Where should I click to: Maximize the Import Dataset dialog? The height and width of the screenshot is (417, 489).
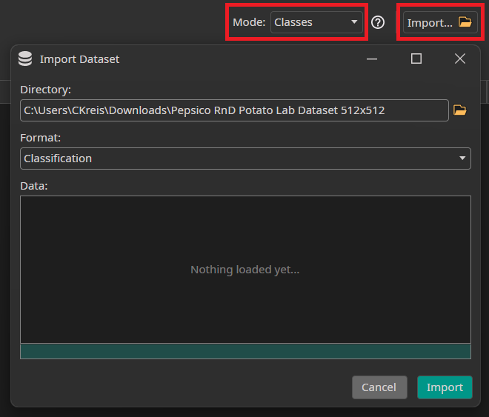pyautogui.click(x=416, y=59)
